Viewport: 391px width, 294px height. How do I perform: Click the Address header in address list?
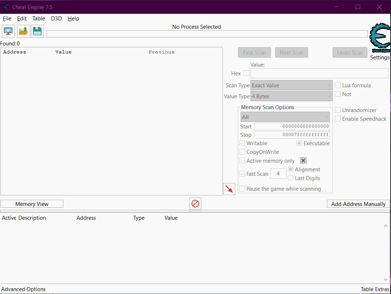tap(86, 218)
